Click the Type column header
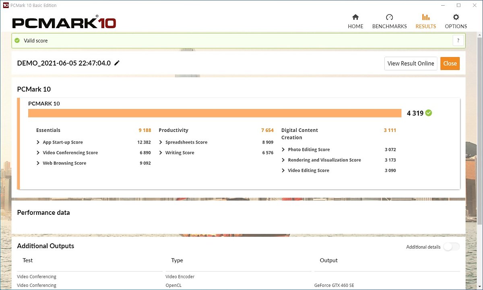Viewport: 483px width, 290px height. pos(177,260)
